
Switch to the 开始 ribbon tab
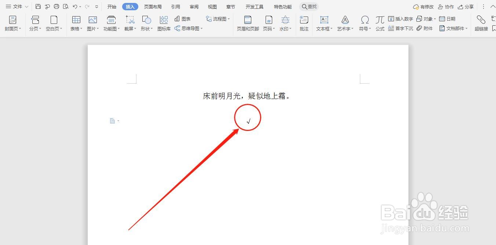112,6
